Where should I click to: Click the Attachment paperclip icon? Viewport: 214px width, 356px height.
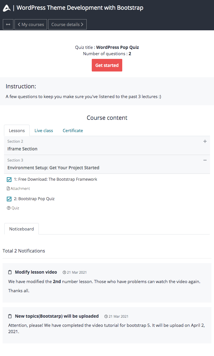pyautogui.click(x=9, y=188)
